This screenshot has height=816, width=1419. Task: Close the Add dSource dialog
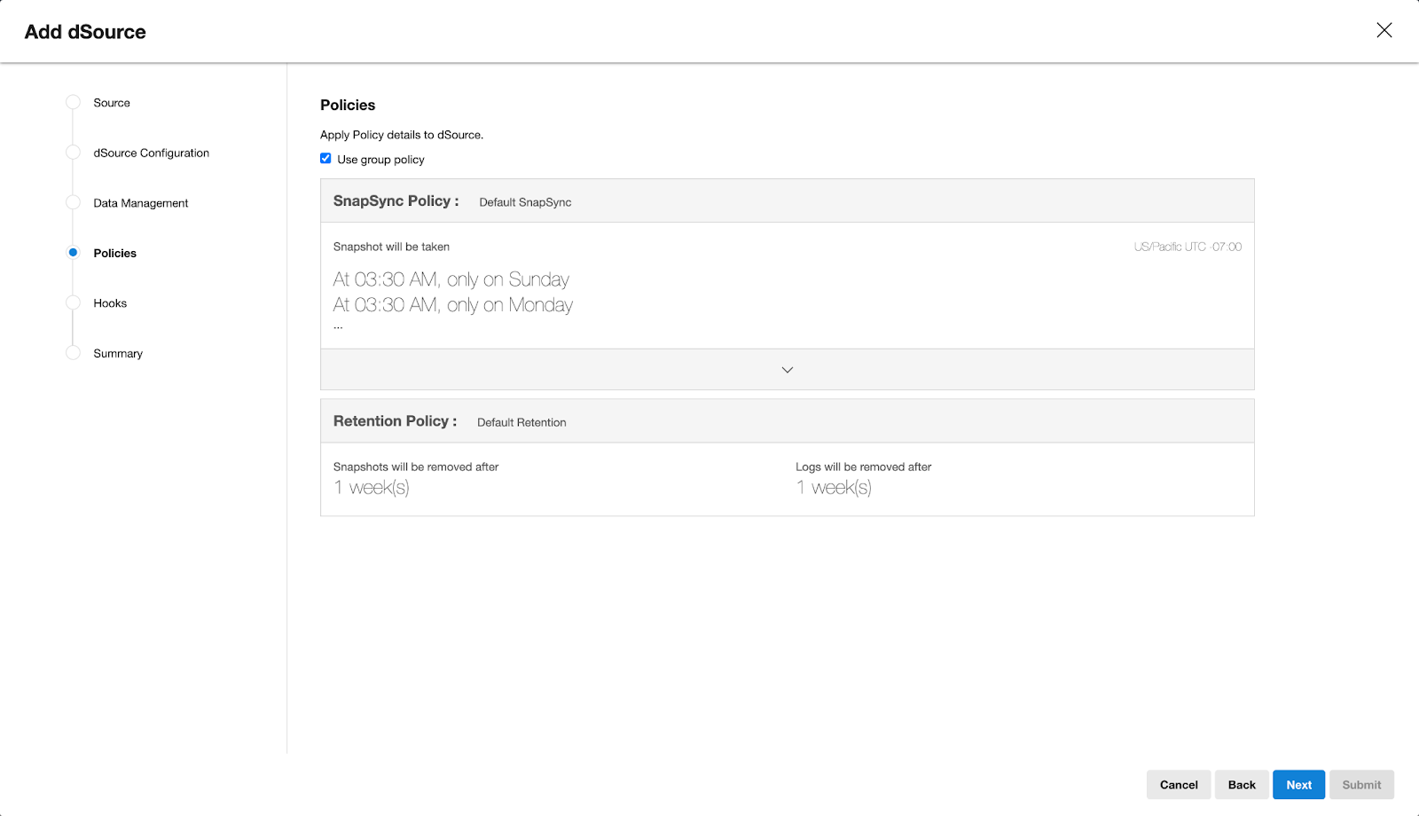(x=1384, y=30)
